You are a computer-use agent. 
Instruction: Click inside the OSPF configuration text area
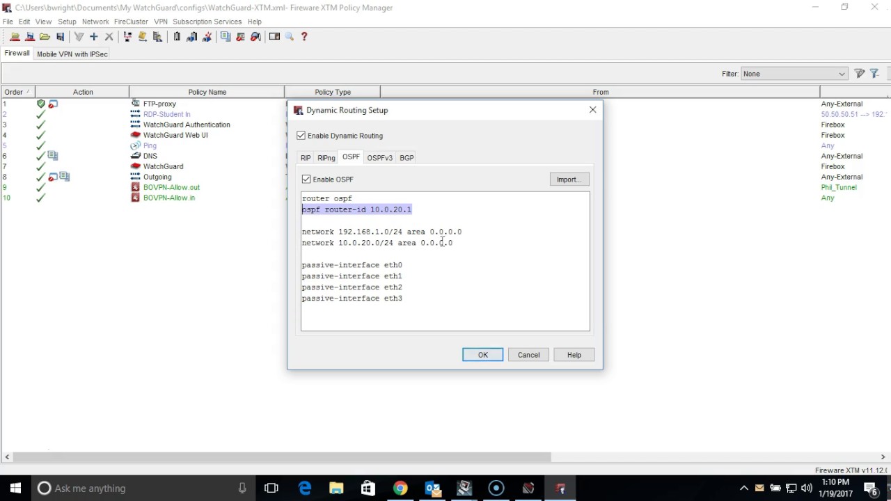point(445,261)
